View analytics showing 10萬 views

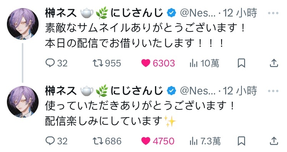[x=204, y=63]
